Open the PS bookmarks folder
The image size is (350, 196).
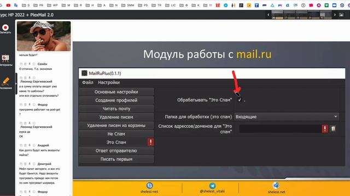click(x=143, y=5)
